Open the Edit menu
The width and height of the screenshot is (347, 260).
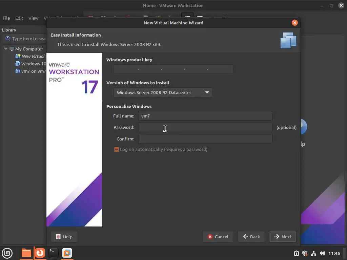coord(19,18)
